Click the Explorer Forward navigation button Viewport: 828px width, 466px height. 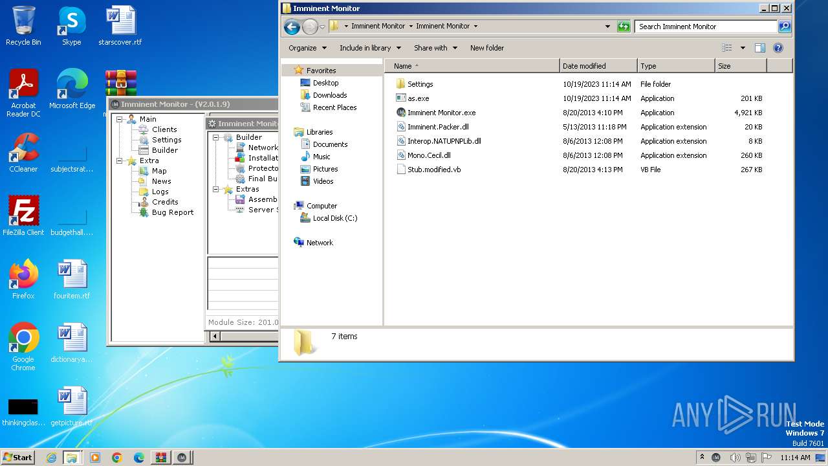[x=310, y=27]
